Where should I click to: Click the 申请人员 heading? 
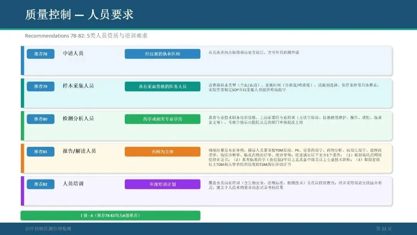pyautogui.click(x=73, y=53)
